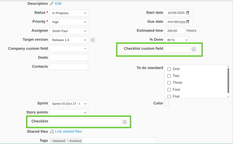This screenshot has width=233, height=144.
Task: Click the Edit description link
Action: pos(58,4)
